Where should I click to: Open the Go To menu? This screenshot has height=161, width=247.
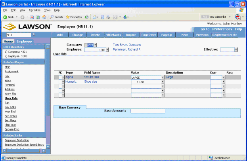click(205, 29)
